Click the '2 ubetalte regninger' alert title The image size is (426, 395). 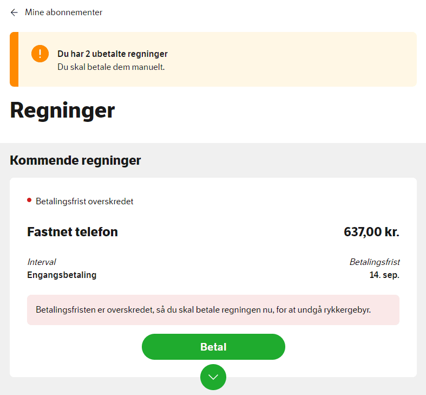point(113,54)
